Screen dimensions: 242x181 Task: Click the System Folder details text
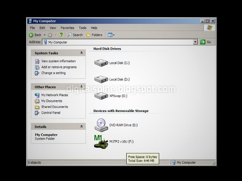pos(45,139)
